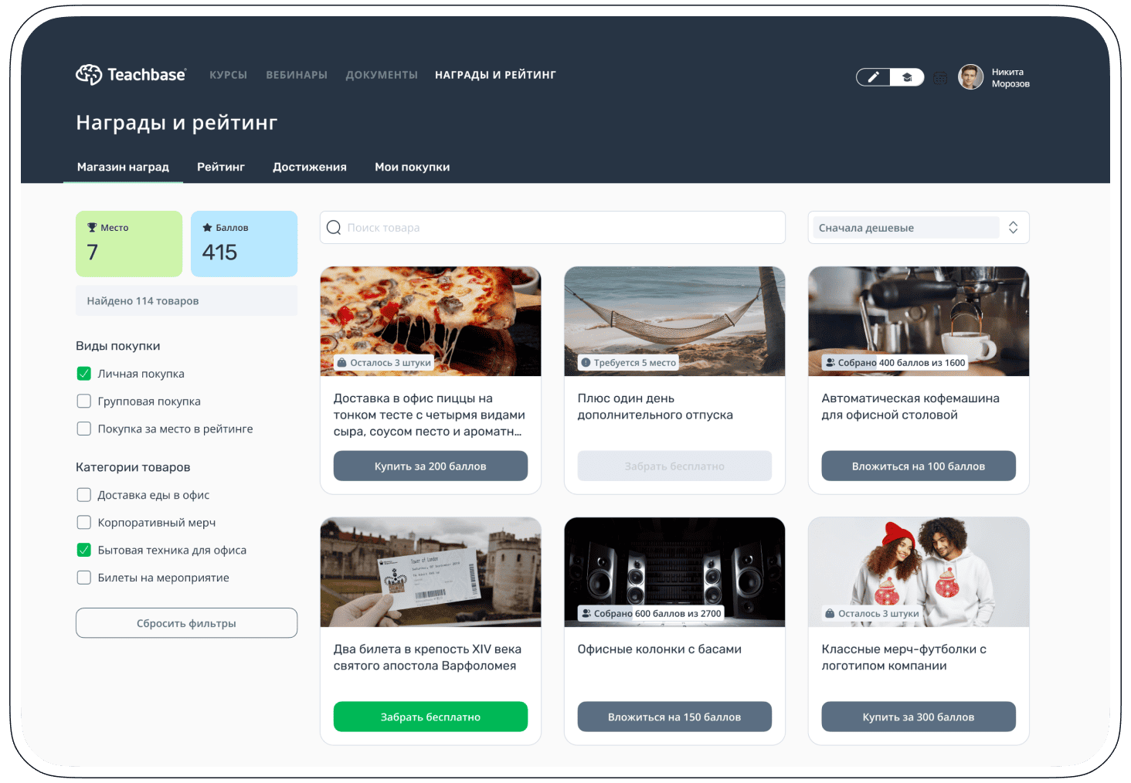Click the Баллов 415 points card

coord(244,244)
